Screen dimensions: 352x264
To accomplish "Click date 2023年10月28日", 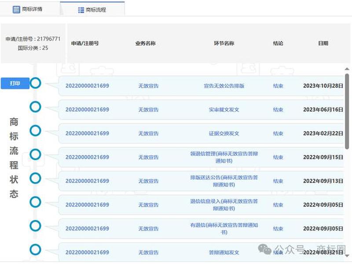I will point(323,86).
